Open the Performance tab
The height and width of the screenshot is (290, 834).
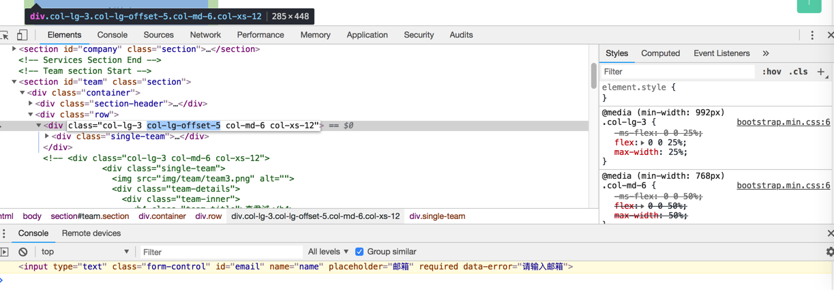(260, 35)
